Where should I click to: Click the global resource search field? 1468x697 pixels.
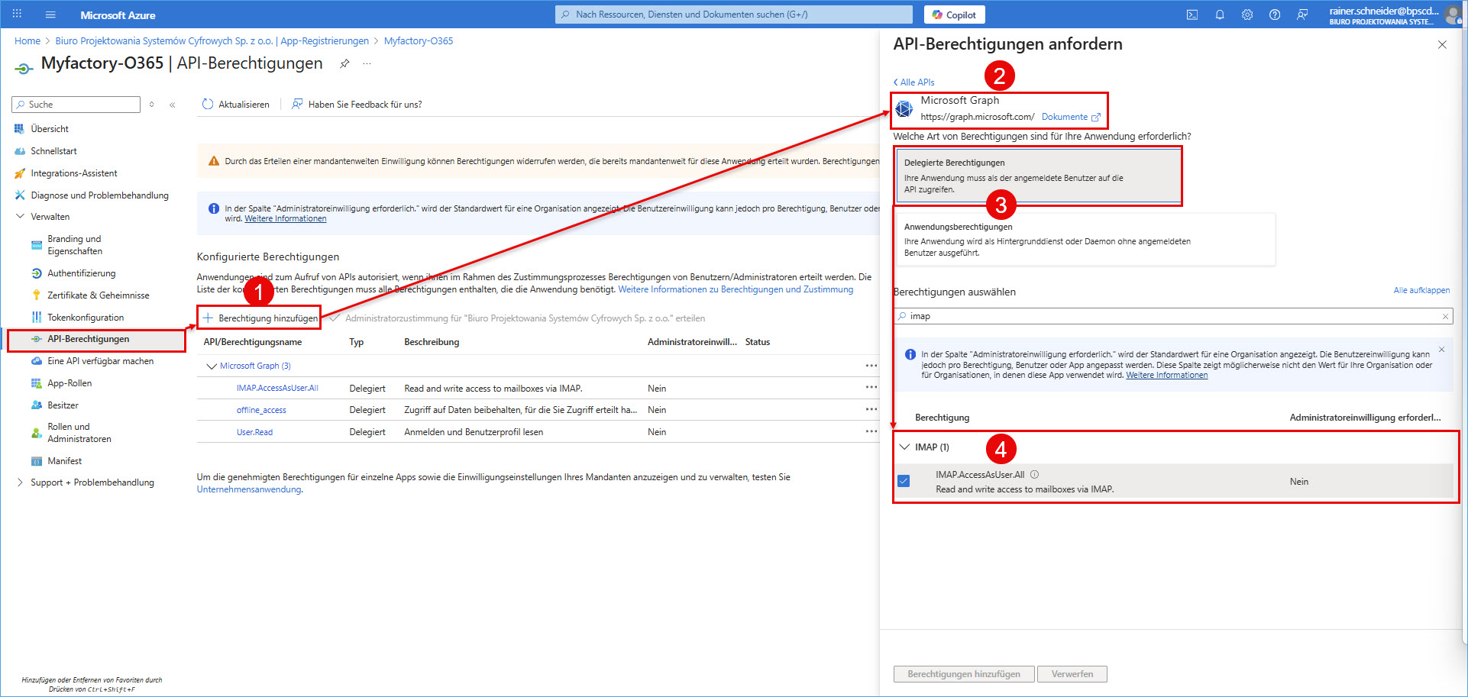pos(733,15)
